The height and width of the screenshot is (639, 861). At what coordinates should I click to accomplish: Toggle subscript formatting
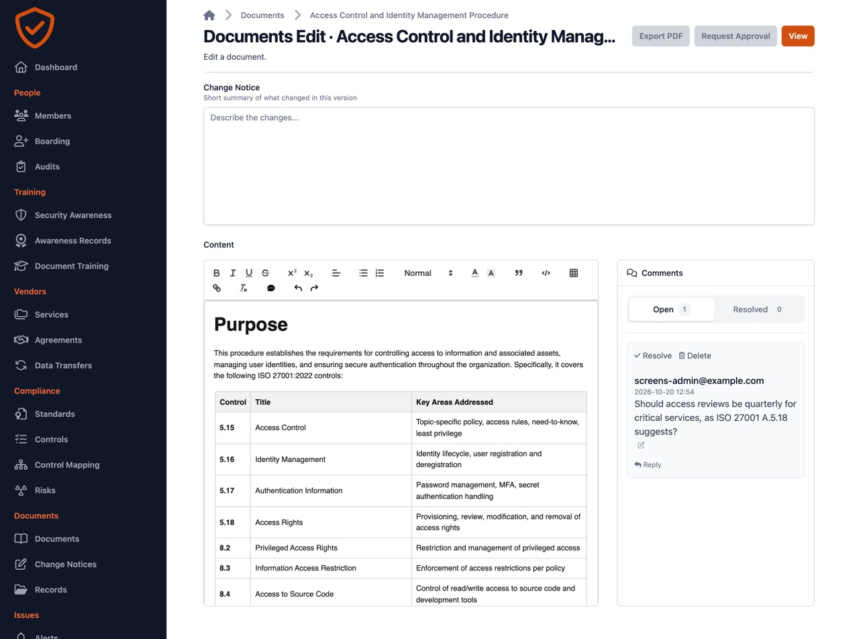click(309, 273)
